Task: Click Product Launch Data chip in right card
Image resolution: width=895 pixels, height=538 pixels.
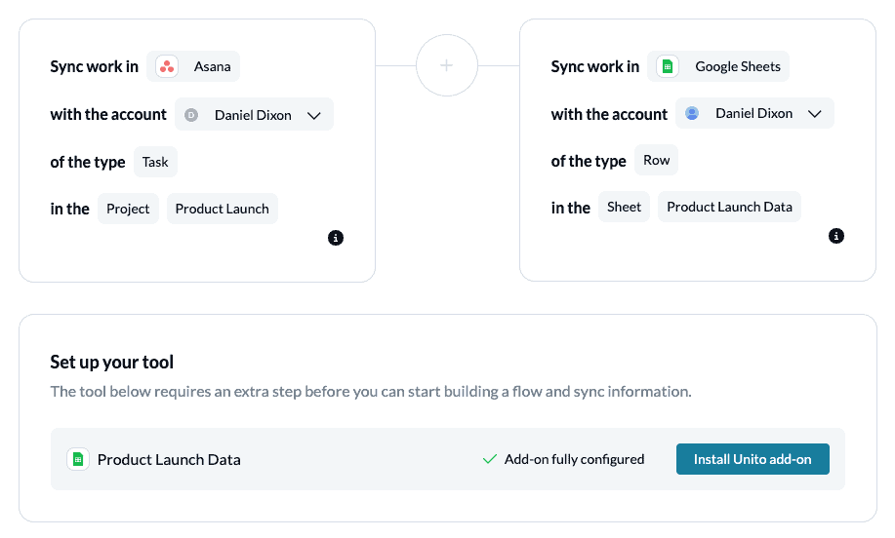Action: [729, 207]
